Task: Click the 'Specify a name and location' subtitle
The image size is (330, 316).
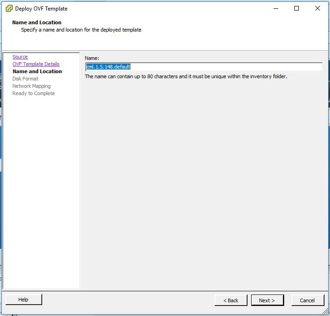Action: 81,30
